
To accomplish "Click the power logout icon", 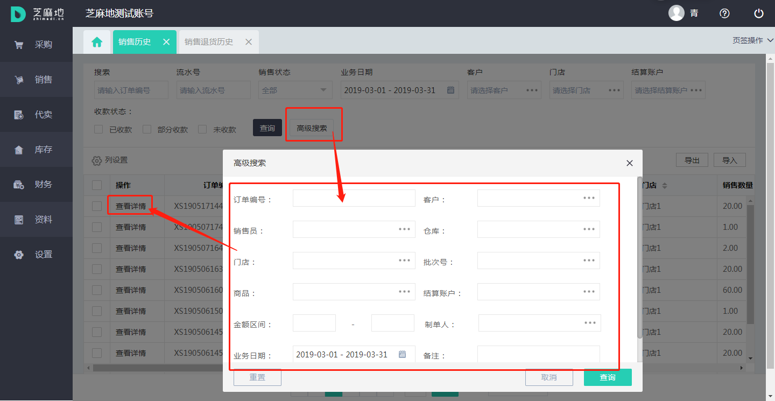I will point(759,13).
